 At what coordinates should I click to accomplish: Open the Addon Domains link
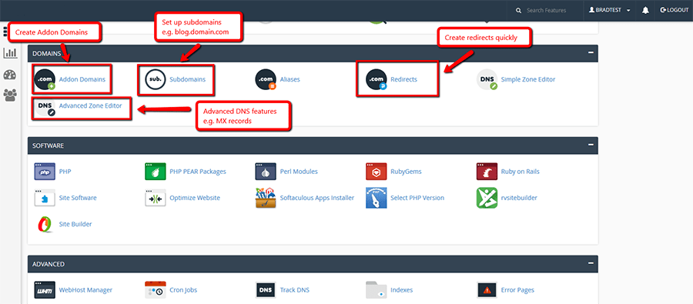(82, 79)
